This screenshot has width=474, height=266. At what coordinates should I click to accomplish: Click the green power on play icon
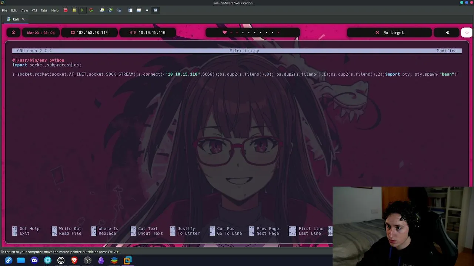82,10
